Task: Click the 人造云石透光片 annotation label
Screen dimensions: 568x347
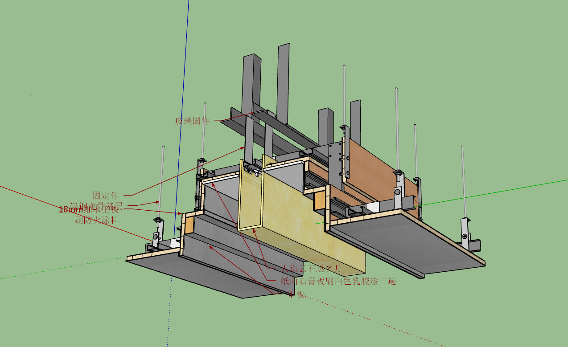Action: pos(311,269)
